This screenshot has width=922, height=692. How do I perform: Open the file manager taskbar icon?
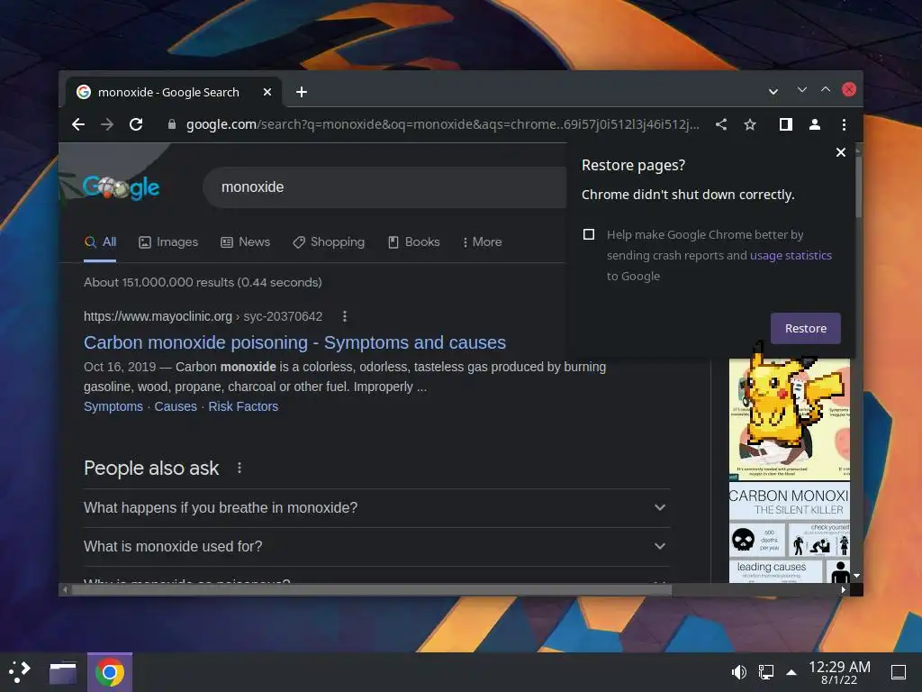63,672
